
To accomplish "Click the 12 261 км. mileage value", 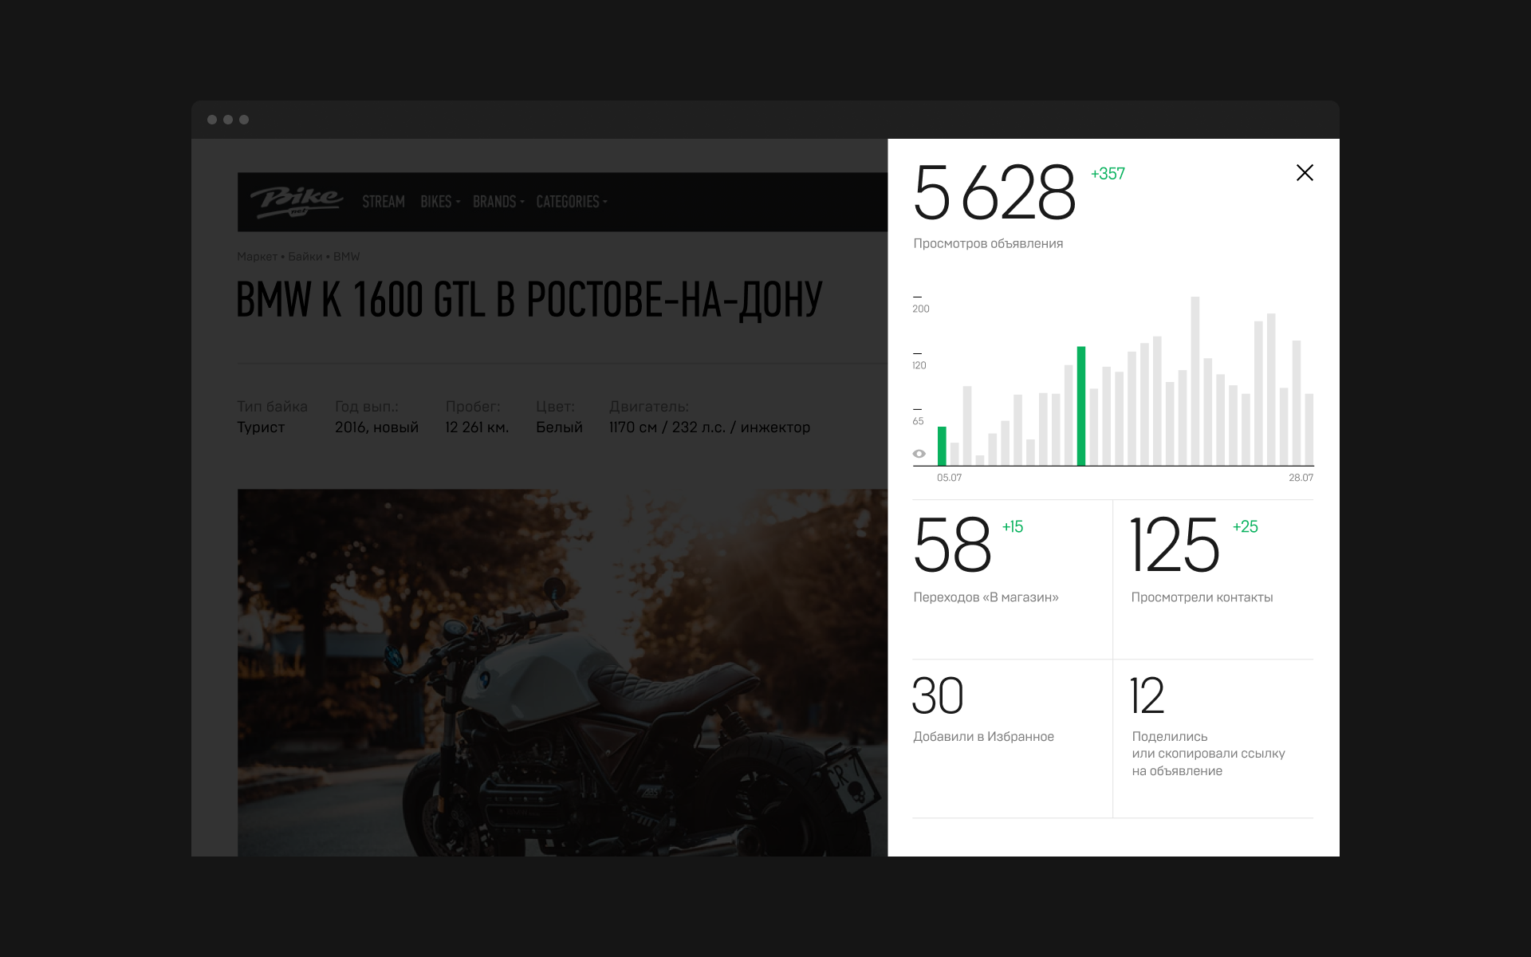I will (477, 427).
